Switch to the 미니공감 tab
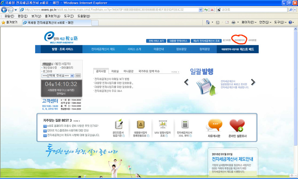This screenshot has height=179, width=298. point(128,71)
